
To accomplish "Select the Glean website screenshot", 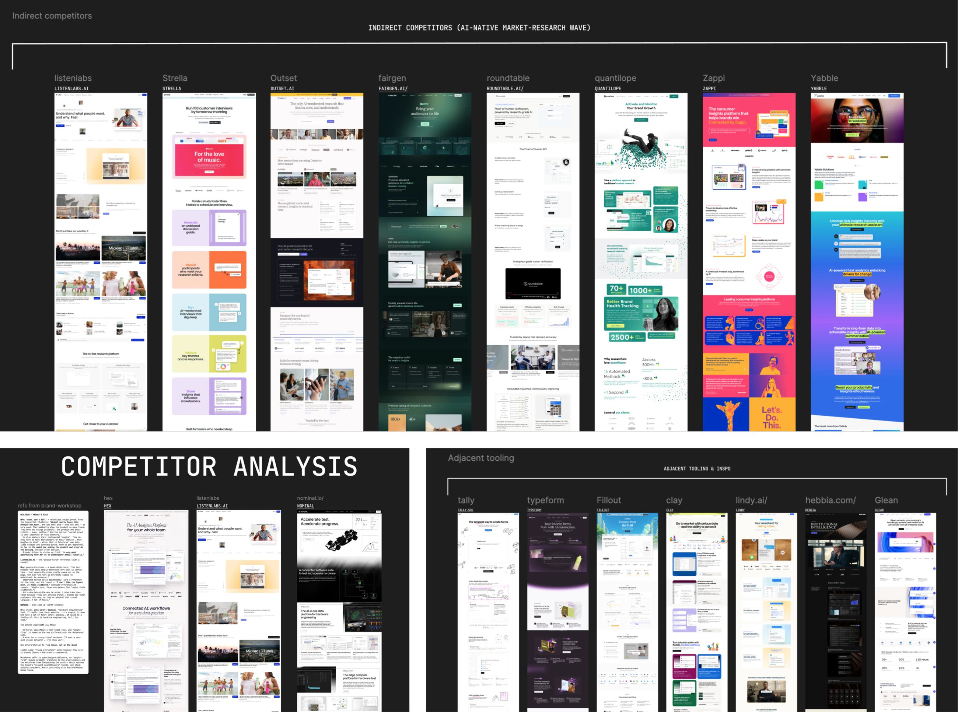I will click(905, 612).
